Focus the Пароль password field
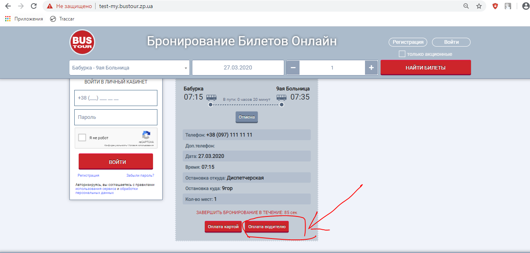530x253 pixels. (116, 117)
